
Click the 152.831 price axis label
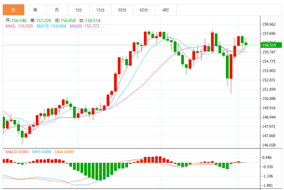point(269,80)
